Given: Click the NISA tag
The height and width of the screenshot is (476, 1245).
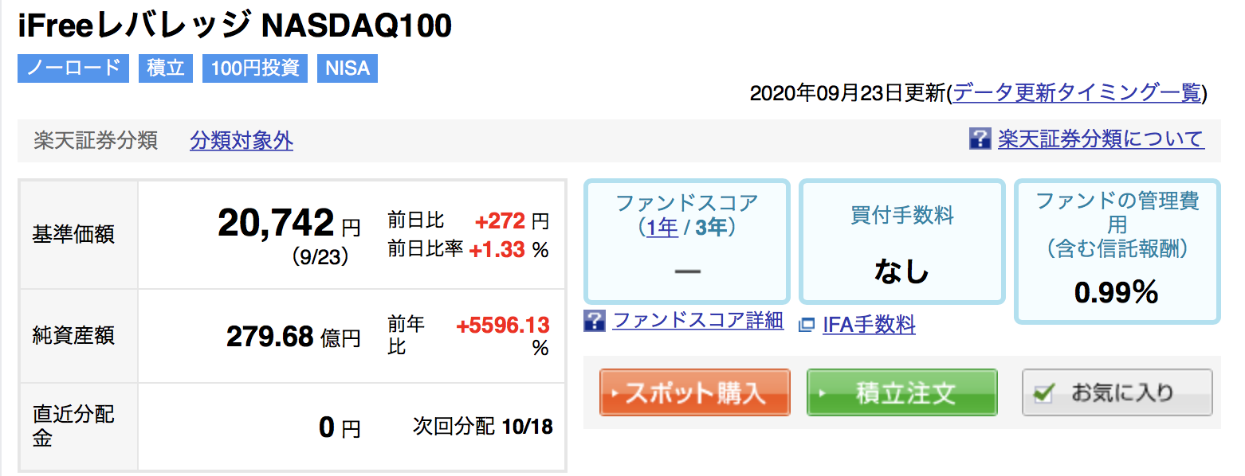Looking at the screenshot, I should (x=348, y=68).
